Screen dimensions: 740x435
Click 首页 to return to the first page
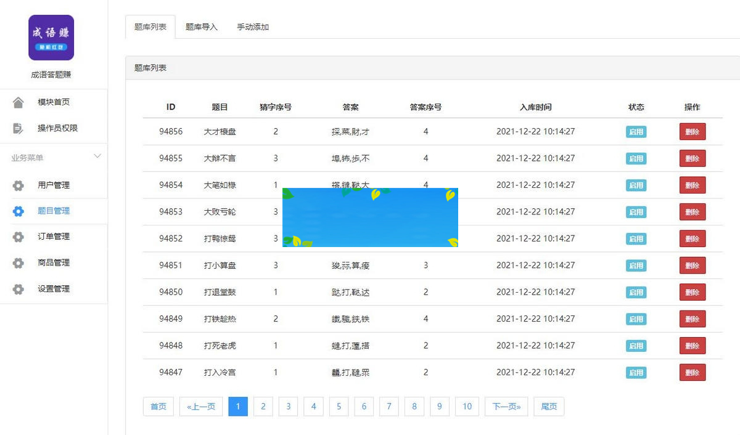158,406
